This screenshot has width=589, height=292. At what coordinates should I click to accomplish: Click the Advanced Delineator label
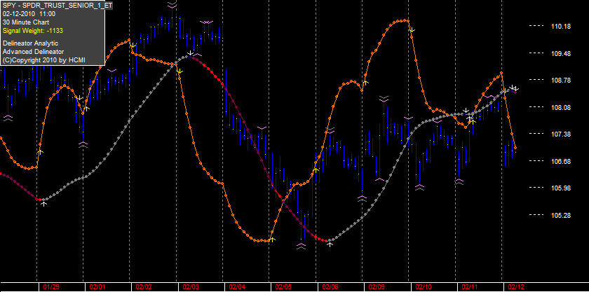(x=33, y=52)
